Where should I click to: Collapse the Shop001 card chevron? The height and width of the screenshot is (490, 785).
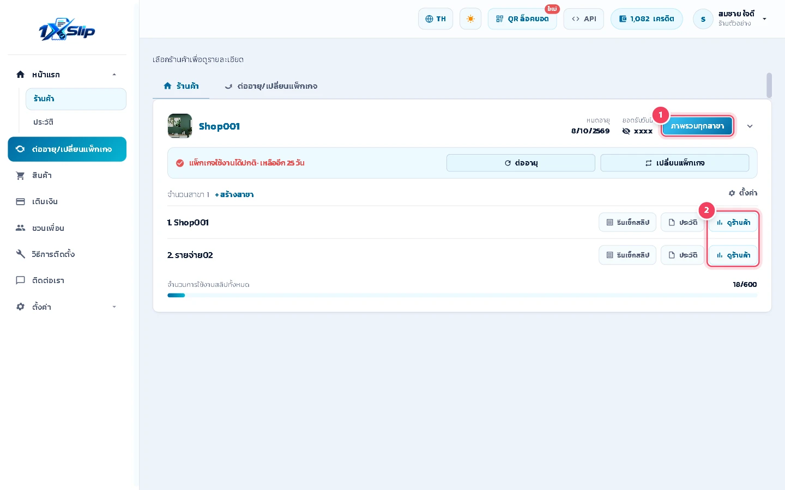pos(750,126)
